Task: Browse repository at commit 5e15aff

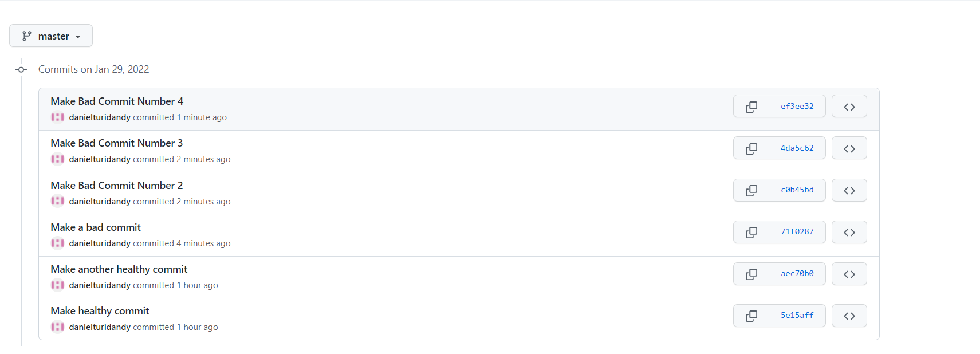Action: tap(849, 316)
